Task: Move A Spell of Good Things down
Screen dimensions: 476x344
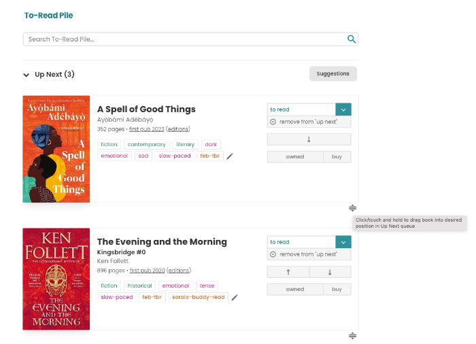Action: point(309,139)
